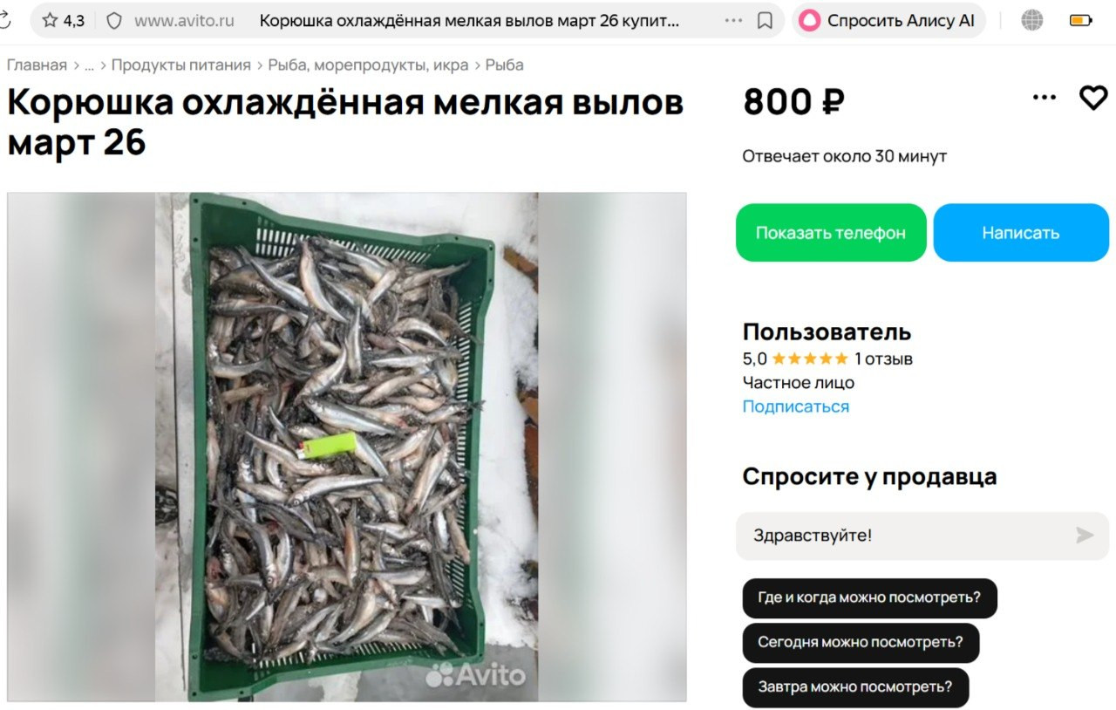Click the globe icon in browser toolbar

pos(1032,20)
